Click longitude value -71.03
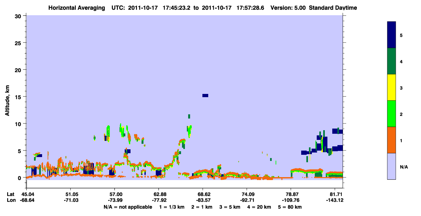Image resolution: width=421 pixels, height=216 pixels. click(71, 200)
